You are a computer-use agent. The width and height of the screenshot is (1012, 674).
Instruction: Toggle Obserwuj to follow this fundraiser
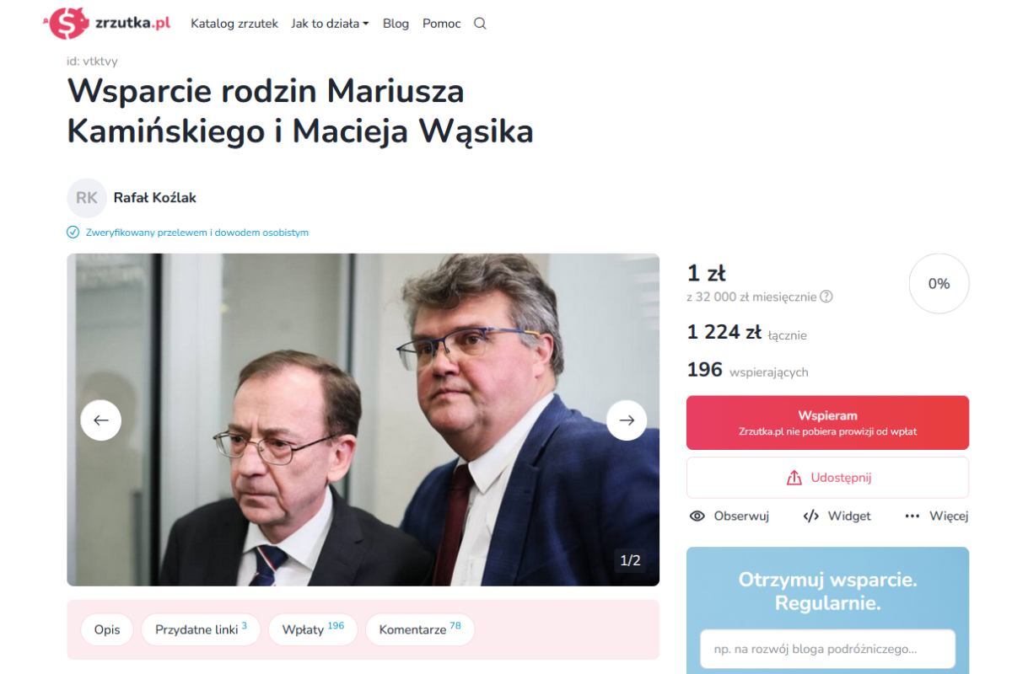729,516
